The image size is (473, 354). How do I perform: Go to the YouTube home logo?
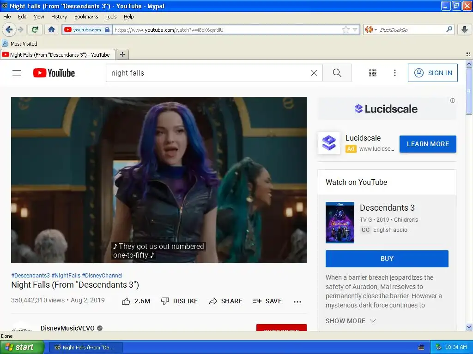(54, 73)
